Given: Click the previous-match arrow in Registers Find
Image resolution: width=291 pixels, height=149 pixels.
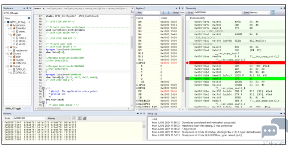Looking at the screenshot, I should click(x=163, y=13).
